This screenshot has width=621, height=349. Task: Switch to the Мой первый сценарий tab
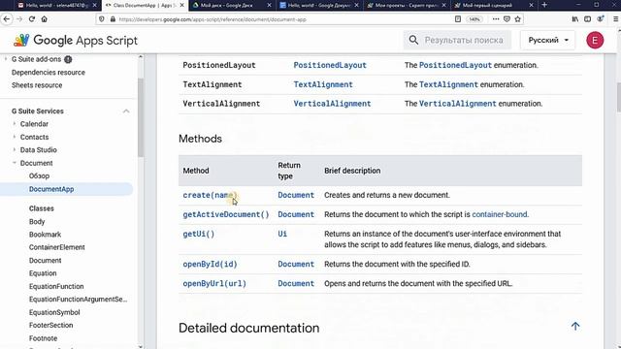coord(494,5)
